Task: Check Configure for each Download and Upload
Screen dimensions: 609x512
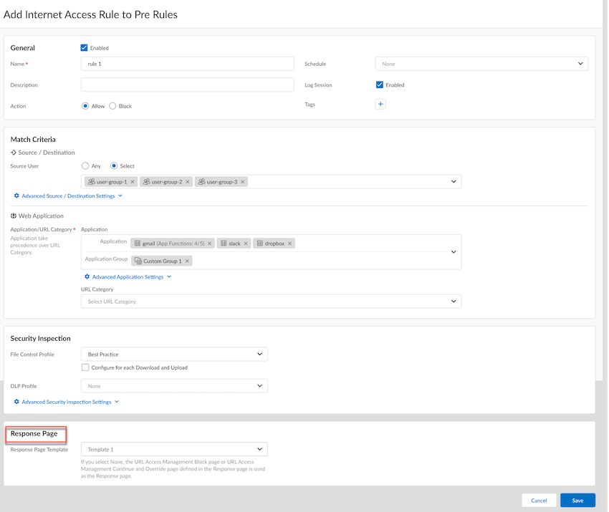Action: click(85, 367)
